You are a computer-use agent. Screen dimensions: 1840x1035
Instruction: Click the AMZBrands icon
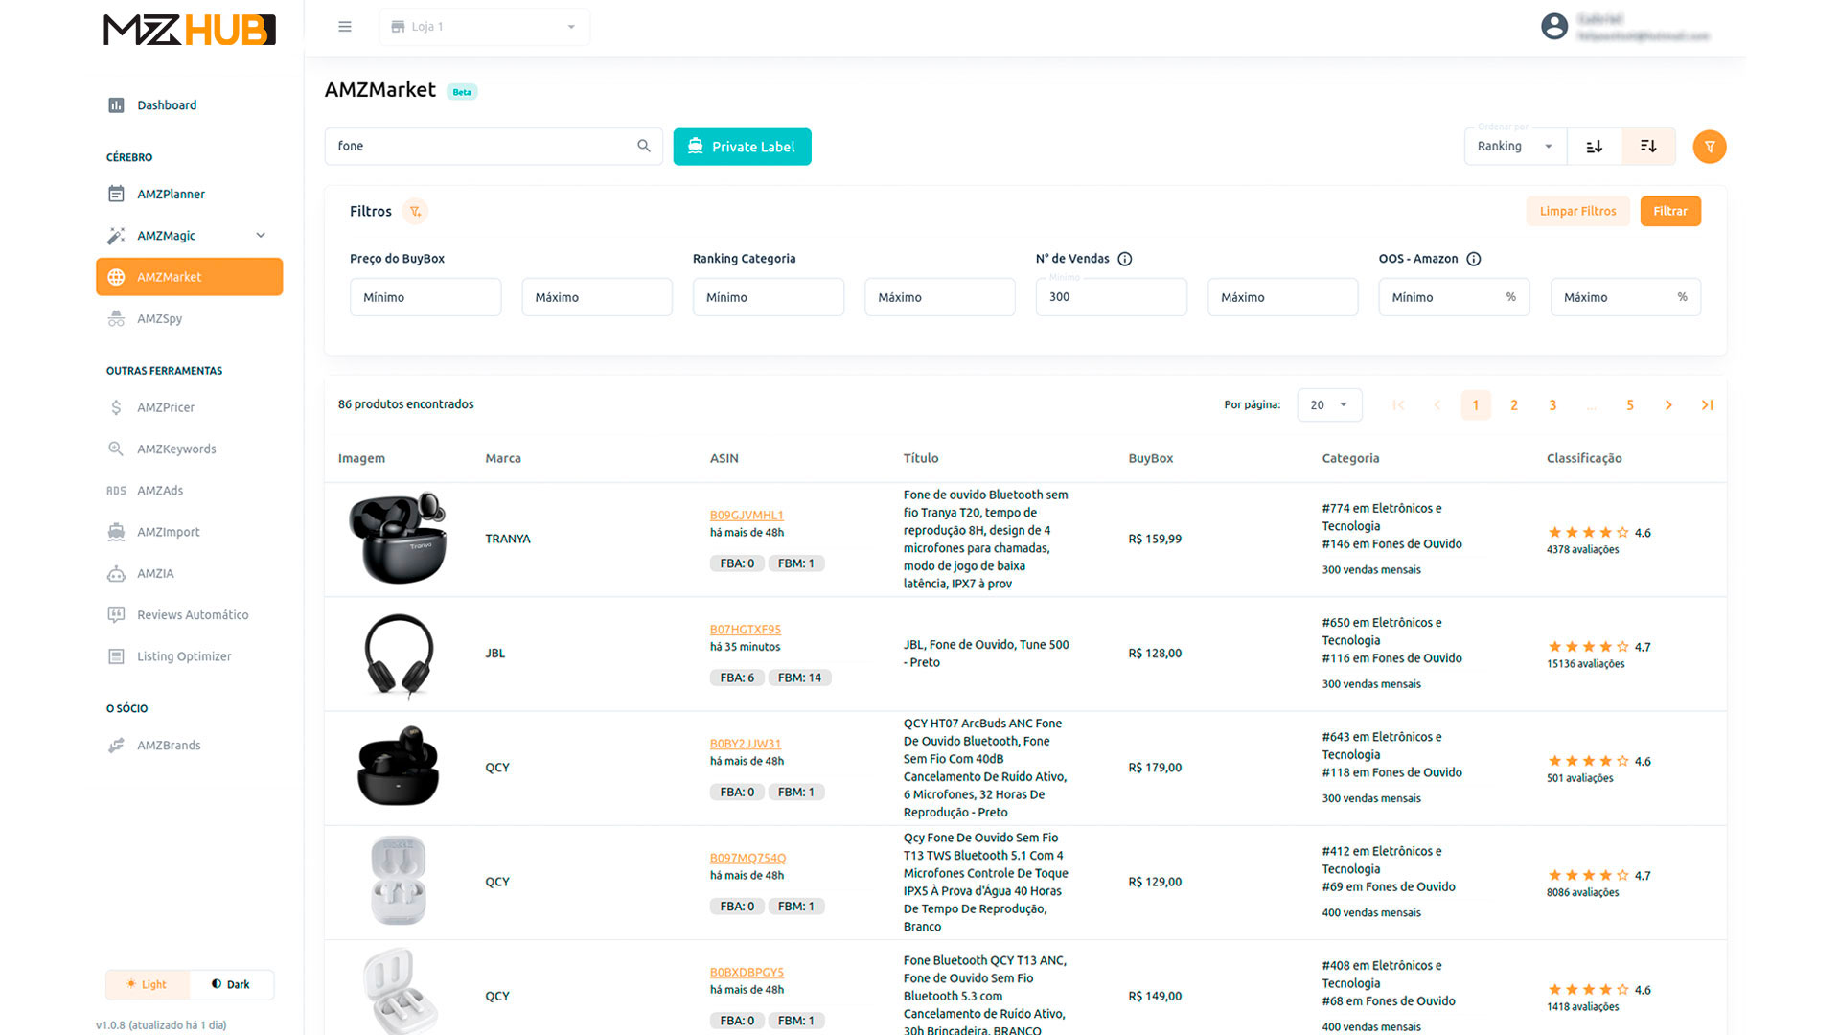click(x=116, y=746)
